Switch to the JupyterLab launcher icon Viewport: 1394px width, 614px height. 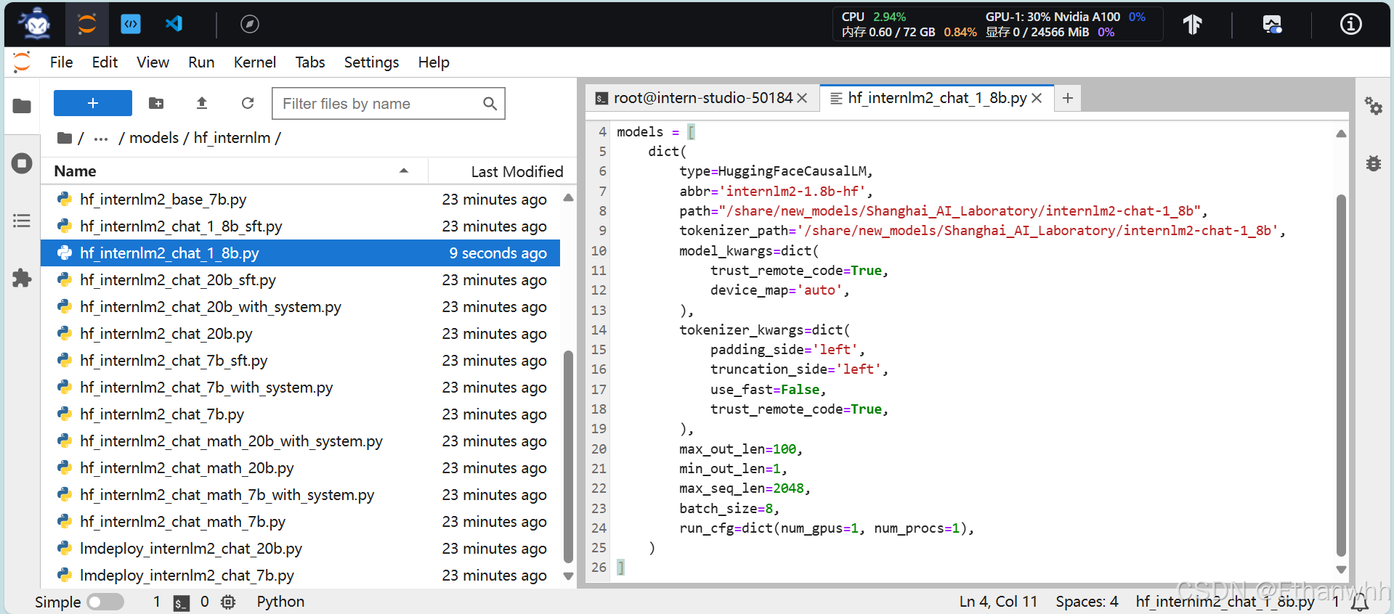[87, 24]
